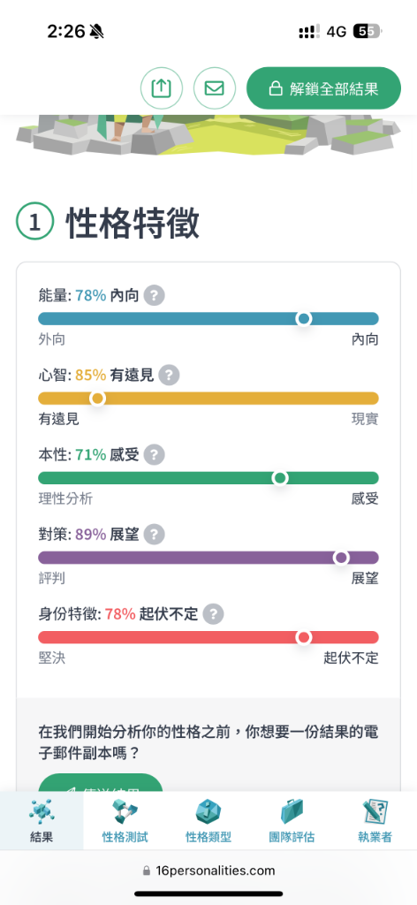
Task: Tap the 16personalities.com address bar
Action: click(208, 871)
